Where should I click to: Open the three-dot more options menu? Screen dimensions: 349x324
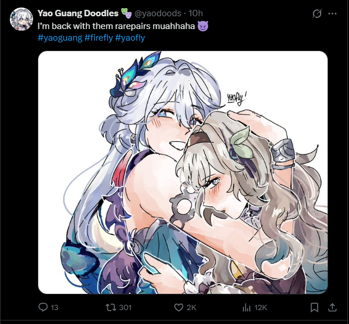[332, 13]
